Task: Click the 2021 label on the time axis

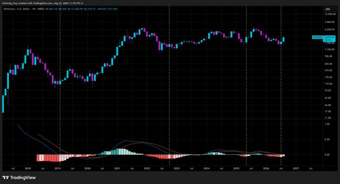Action: pos(117,169)
